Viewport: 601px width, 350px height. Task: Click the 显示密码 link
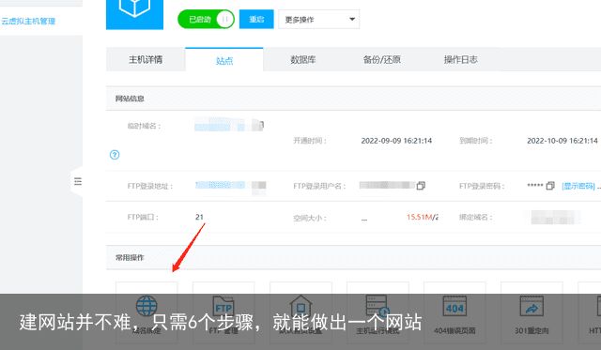578,186
